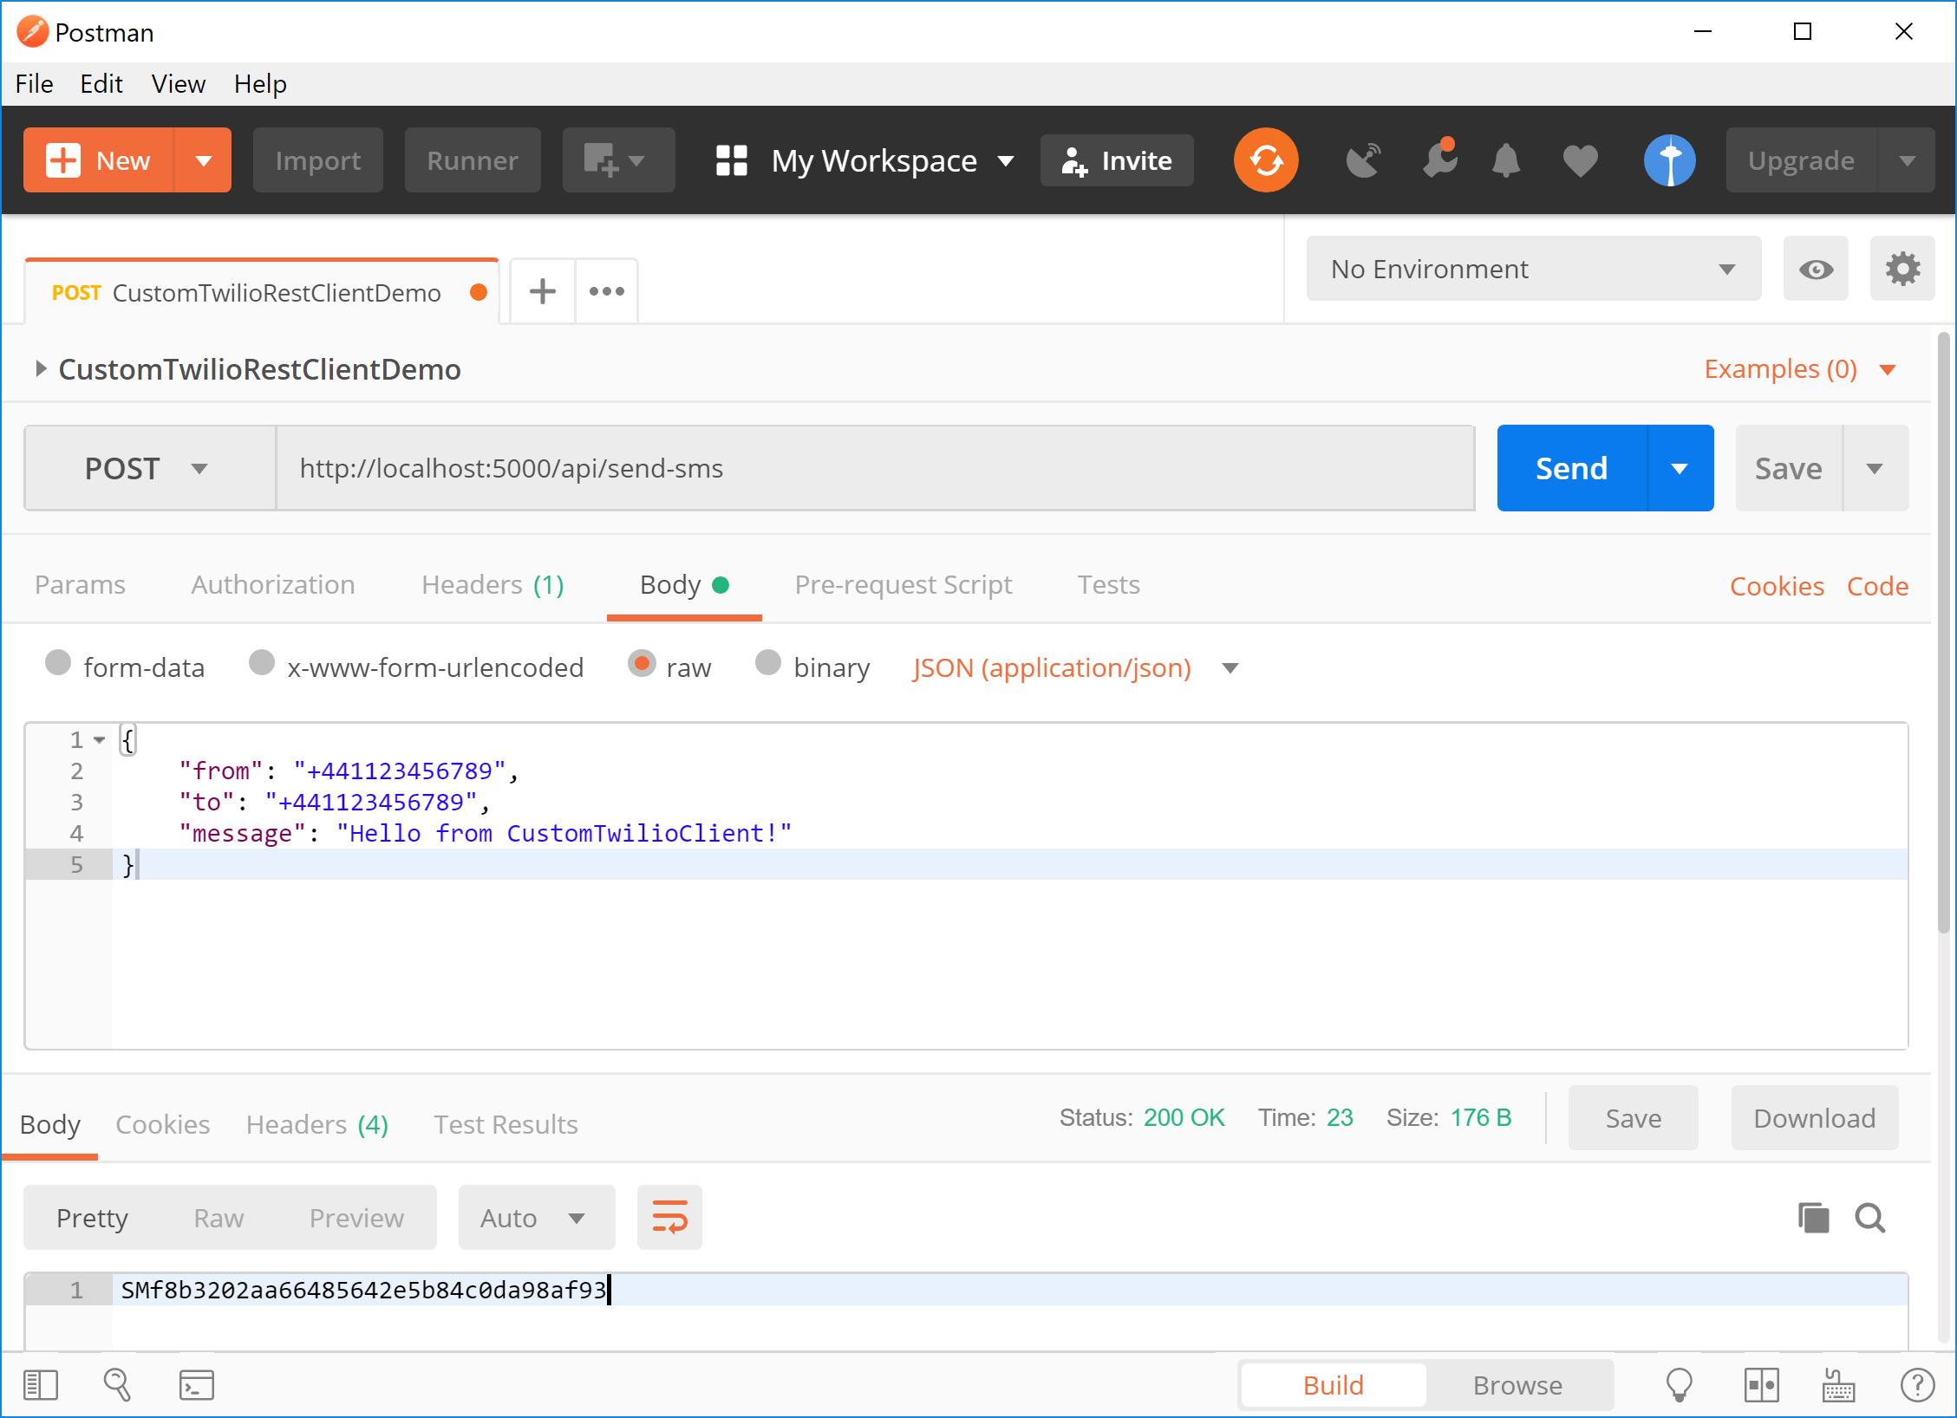Switch to the Params tab
The image size is (1957, 1418).
pyautogui.click(x=80, y=585)
